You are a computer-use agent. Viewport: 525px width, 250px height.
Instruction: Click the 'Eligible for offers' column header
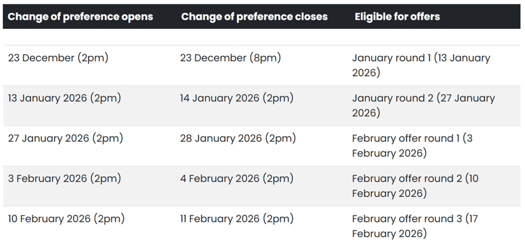pyautogui.click(x=397, y=17)
